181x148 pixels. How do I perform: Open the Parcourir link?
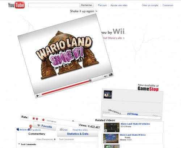102,5
